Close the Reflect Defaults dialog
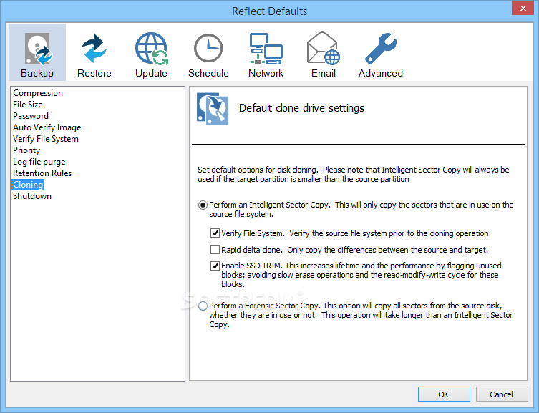 coord(523,9)
